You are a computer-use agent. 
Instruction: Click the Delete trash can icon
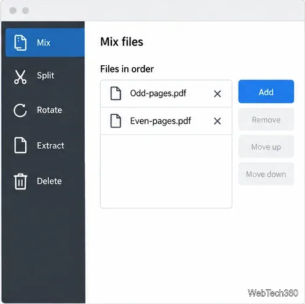pyautogui.click(x=20, y=182)
